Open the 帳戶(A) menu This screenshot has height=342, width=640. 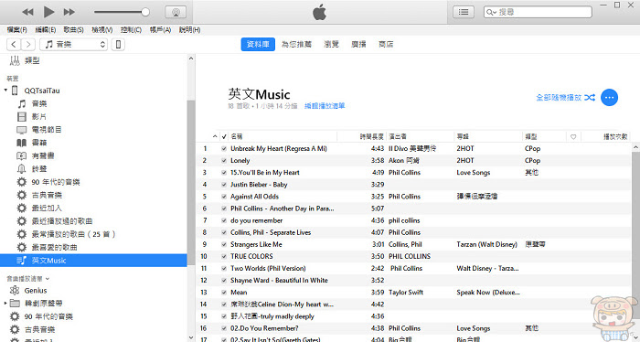pyautogui.click(x=160, y=30)
